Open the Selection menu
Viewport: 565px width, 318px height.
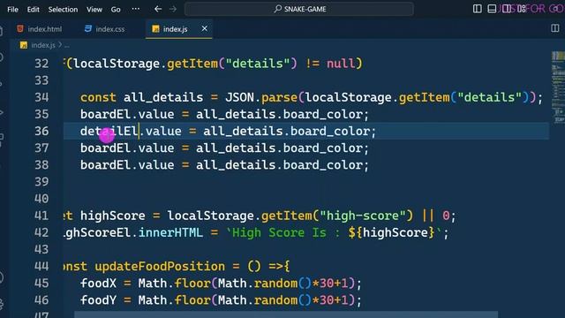tap(63, 10)
